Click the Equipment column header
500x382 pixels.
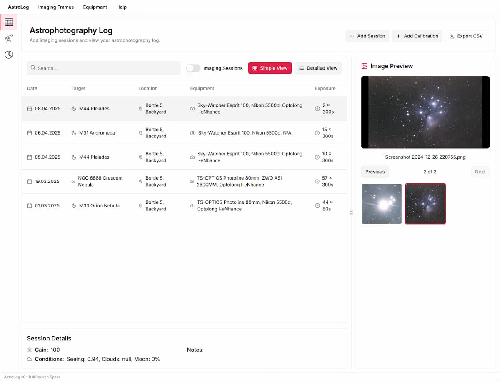tap(202, 88)
